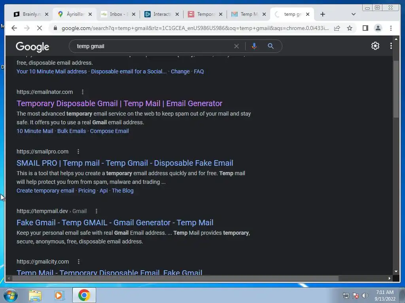Go to Google home via logo
The image size is (405, 303).
[32, 47]
